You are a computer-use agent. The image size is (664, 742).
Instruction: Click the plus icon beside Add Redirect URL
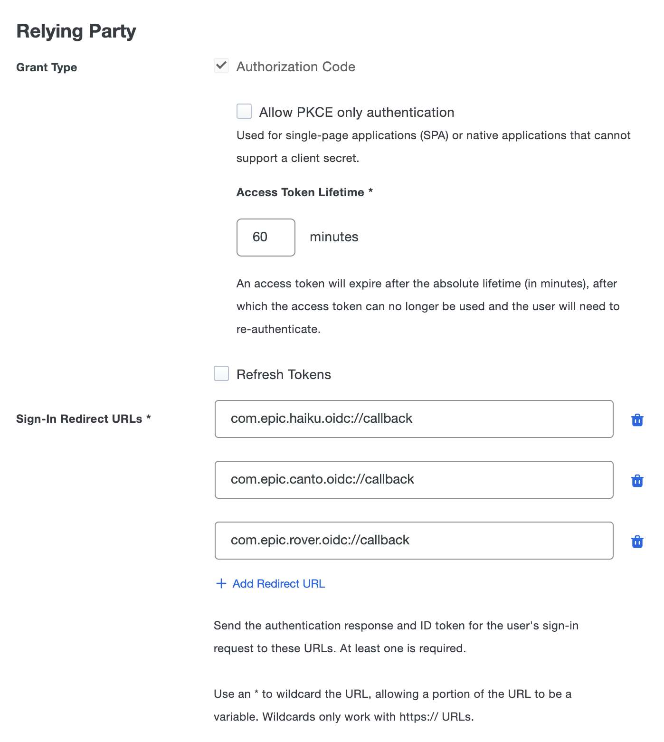click(221, 583)
